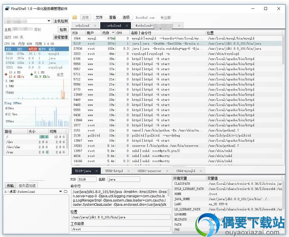Select the rsyslogd process row 3203
The height and width of the screenshot is (237, 289).
click(176, 54)
